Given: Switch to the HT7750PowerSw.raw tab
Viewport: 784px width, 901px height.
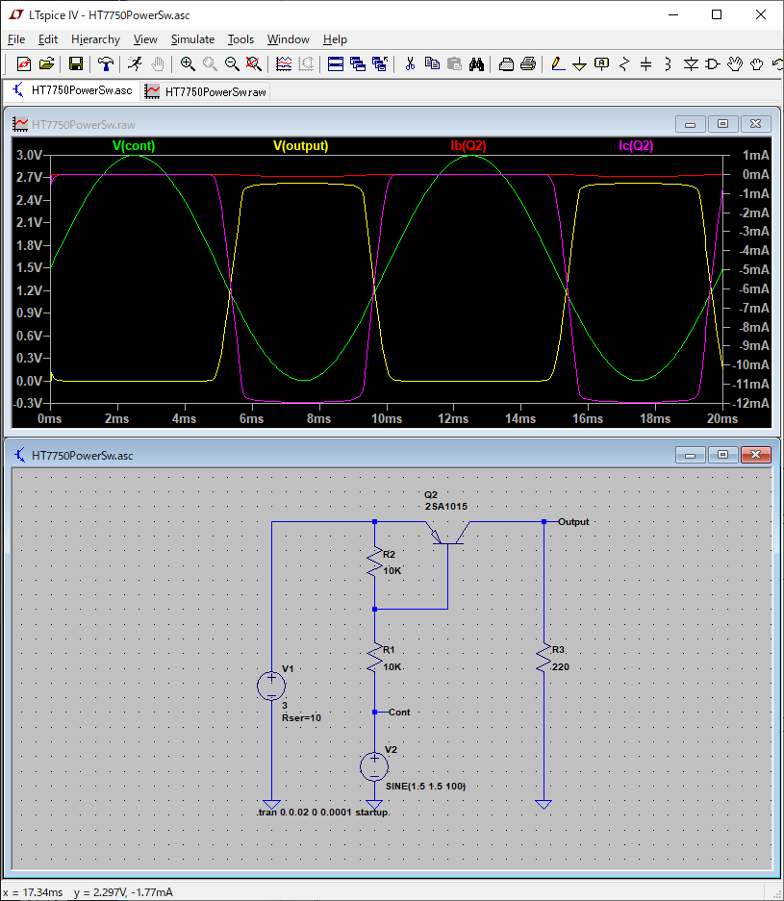Looking at the screenshot, I should (x=207, y=91).
